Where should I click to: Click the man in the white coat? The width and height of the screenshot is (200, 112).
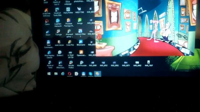[x=166, y=31]
